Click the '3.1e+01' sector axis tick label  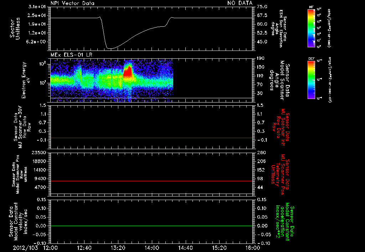[x=37, y=7]
